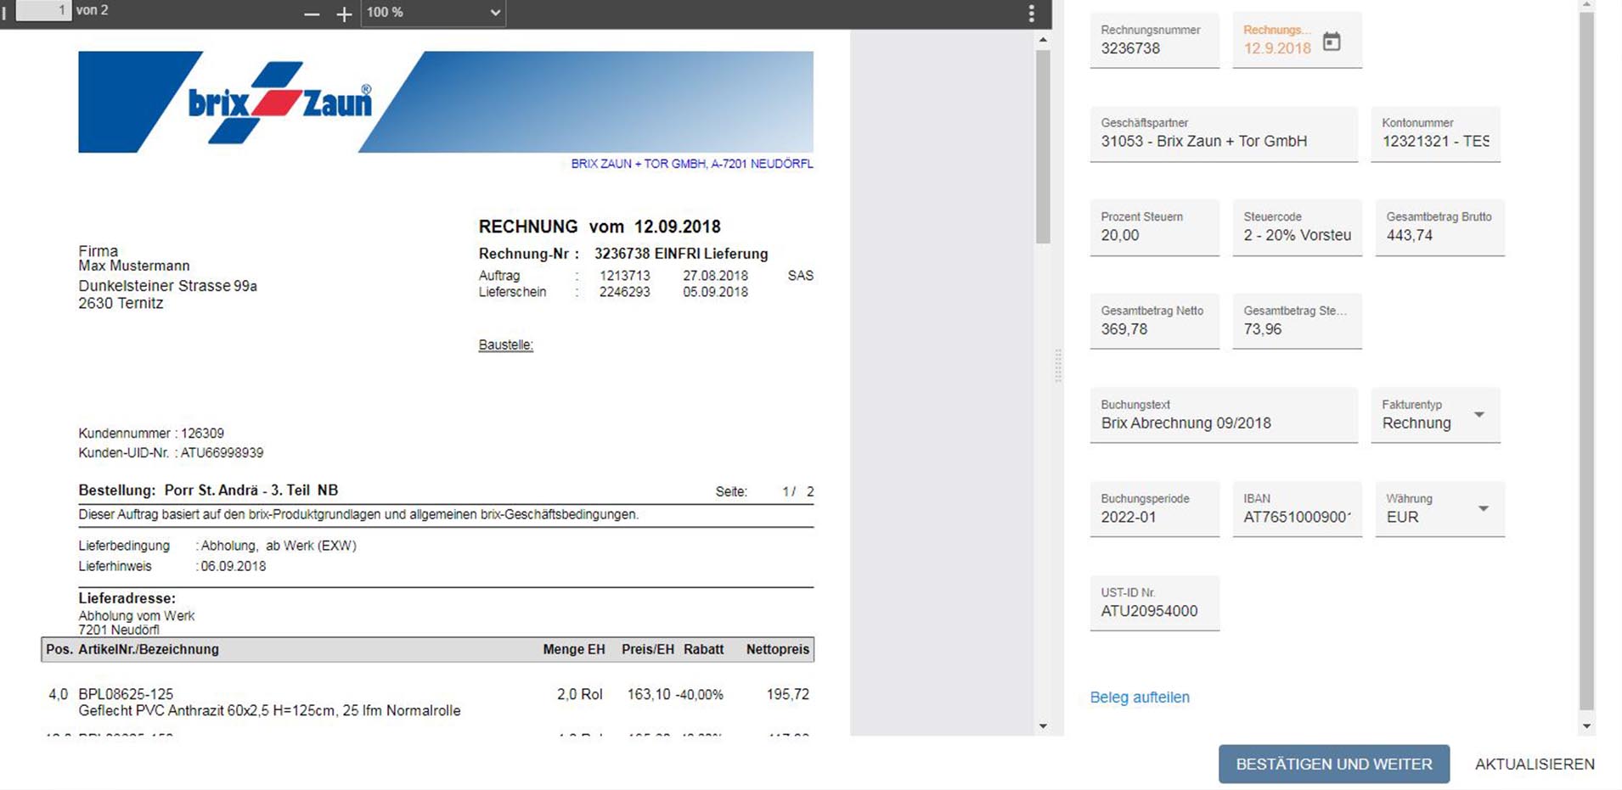The image size is (1622, 790).
Task: Edit the Rechnungsnummer field
Action: [x=1154, y=40]
